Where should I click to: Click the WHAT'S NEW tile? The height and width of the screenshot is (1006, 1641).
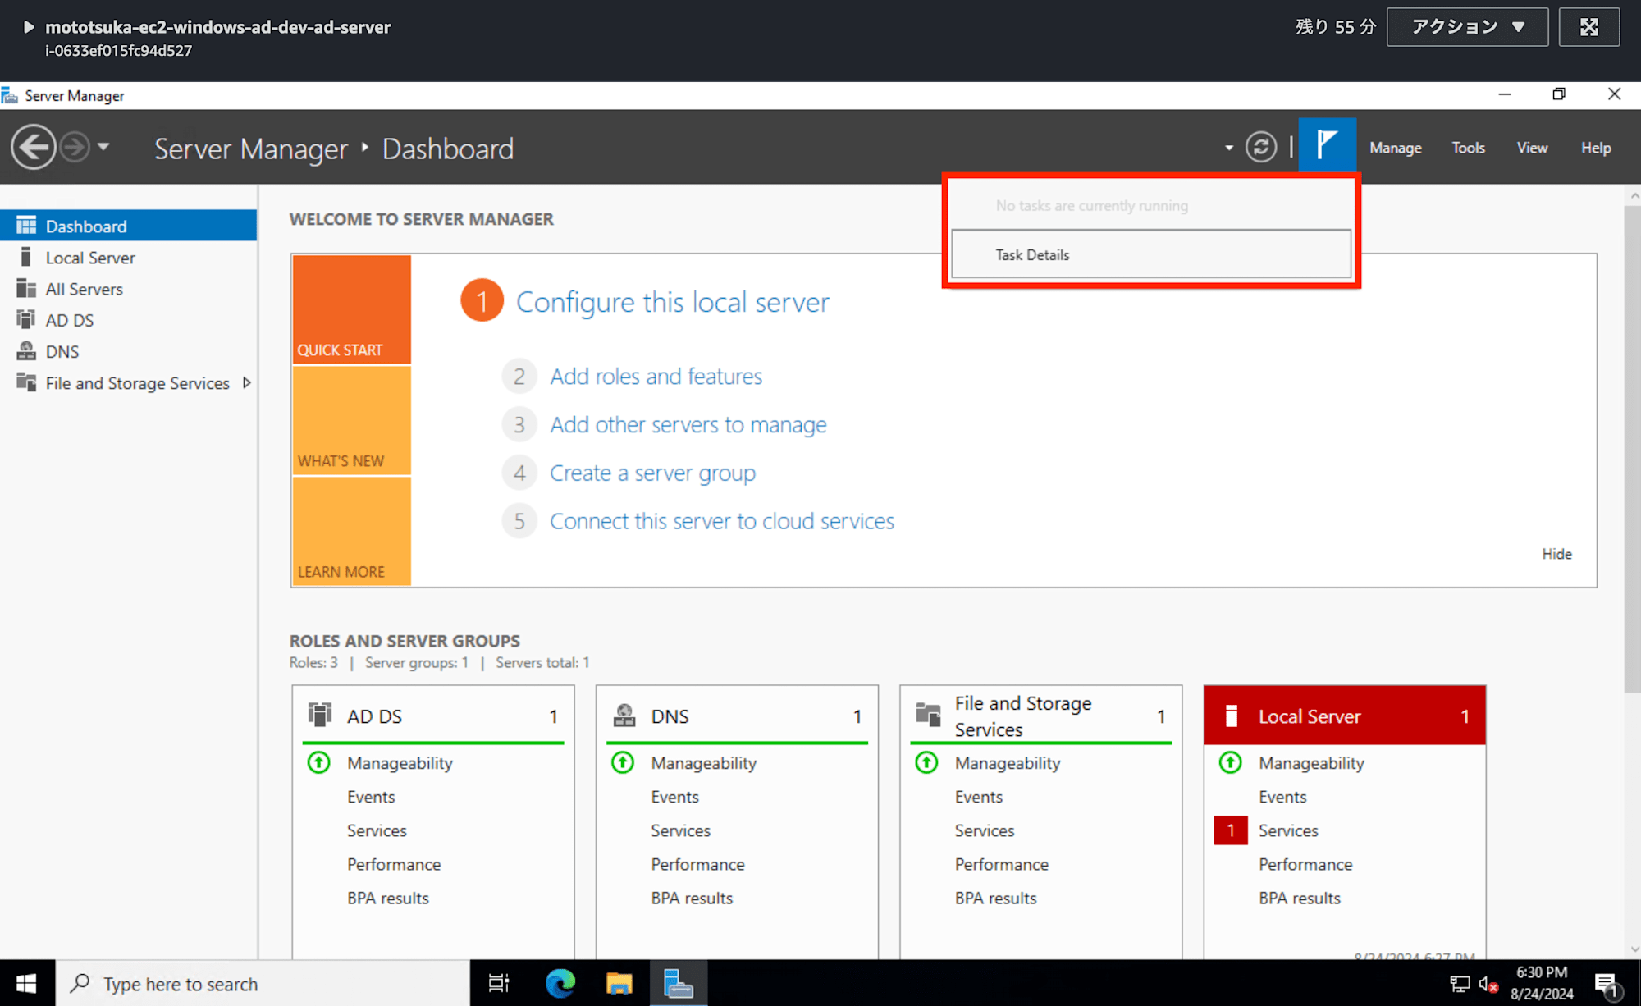coord(351,420)
